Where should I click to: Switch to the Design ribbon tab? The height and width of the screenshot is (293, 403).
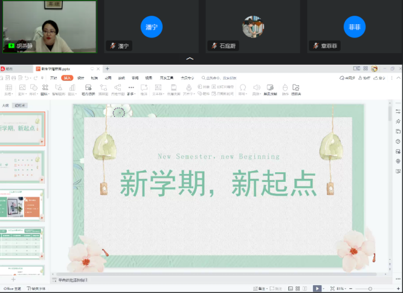(x=80, y=77)
